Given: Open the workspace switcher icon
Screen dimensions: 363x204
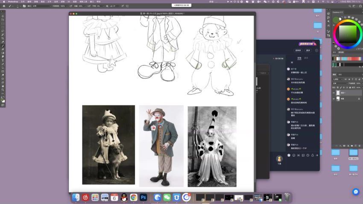Looking at the screenshot, I should click(354, 6).
